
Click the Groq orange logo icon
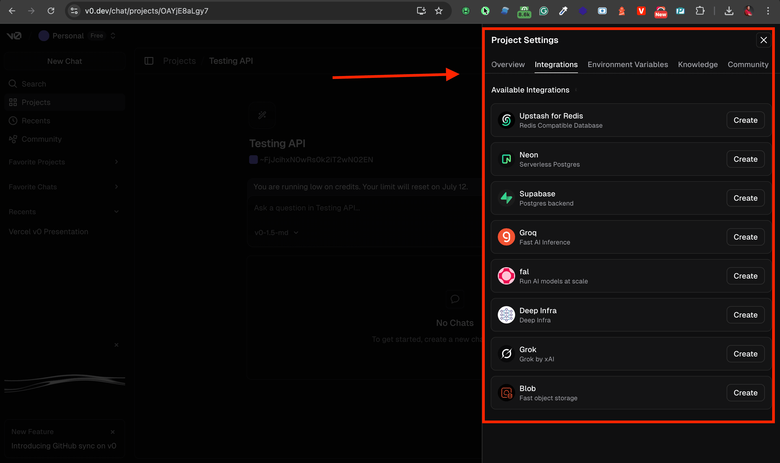[x=506, y=237]
